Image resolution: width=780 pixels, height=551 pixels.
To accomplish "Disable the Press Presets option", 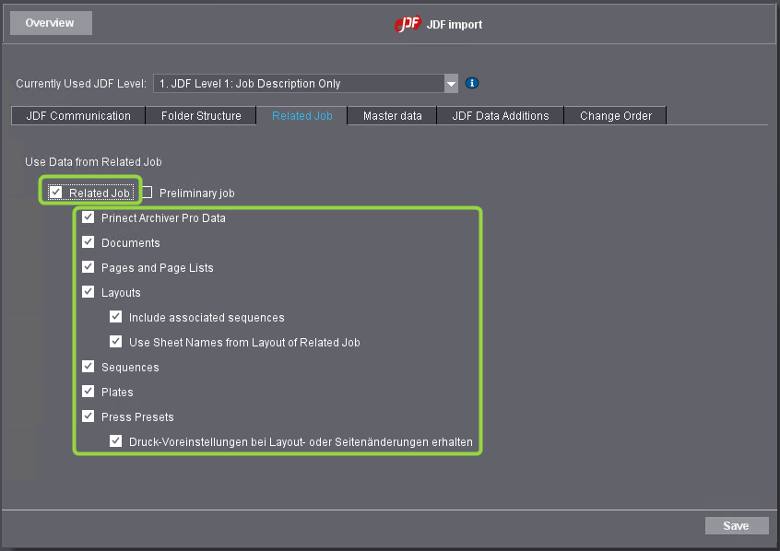I will click(89, 416).
